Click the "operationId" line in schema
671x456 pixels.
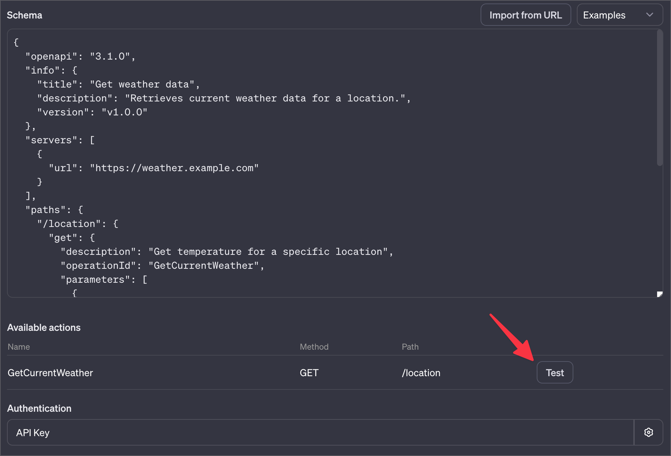click(162, 266)
